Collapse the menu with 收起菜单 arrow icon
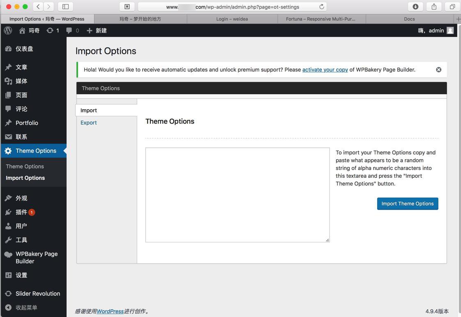This screenshot has height=317, width=461. pyautogui.click(x=8, y=307)
